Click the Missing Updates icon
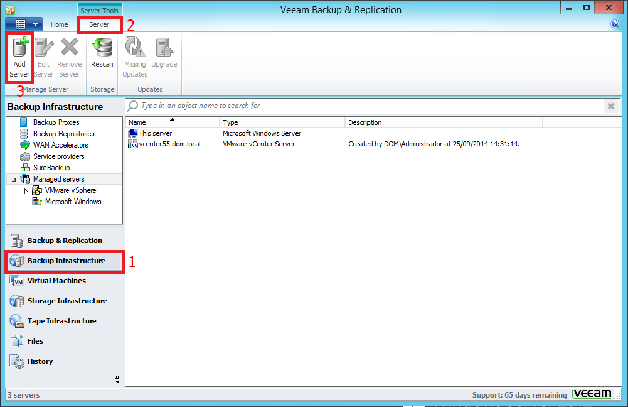This screenshot has height=407, width=628. click(135, 57)
